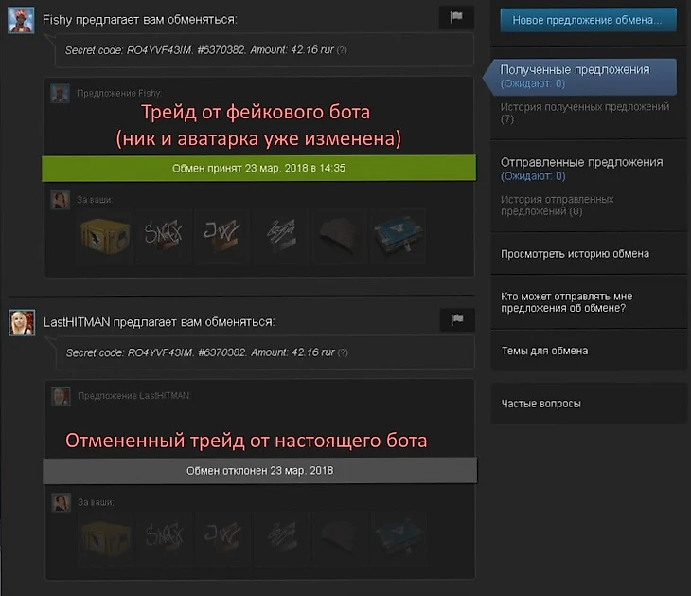This screenshot has width=691, height=596.
Task: Click the blue case item in Fishy's trade
Action: (399, 236)
